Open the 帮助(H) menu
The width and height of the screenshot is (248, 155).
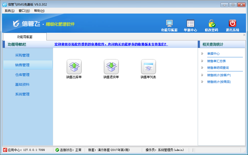coord(39,11)
